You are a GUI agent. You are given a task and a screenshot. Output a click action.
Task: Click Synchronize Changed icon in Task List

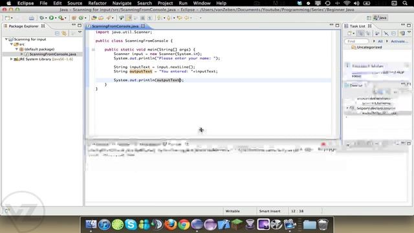(x=402, y=33)
